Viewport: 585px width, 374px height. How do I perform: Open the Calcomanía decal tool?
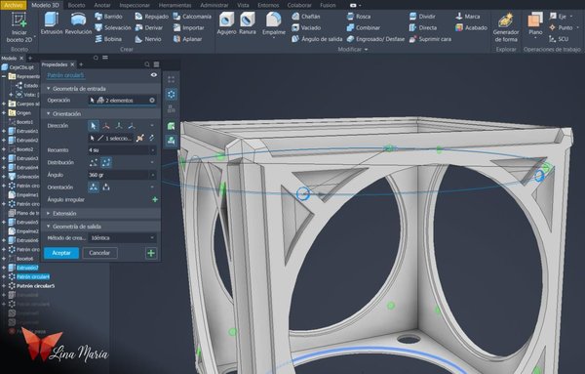192,17
